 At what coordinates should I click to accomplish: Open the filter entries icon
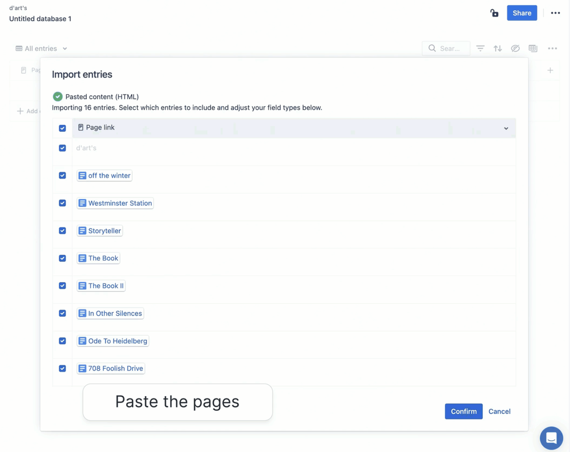(480, 48)
